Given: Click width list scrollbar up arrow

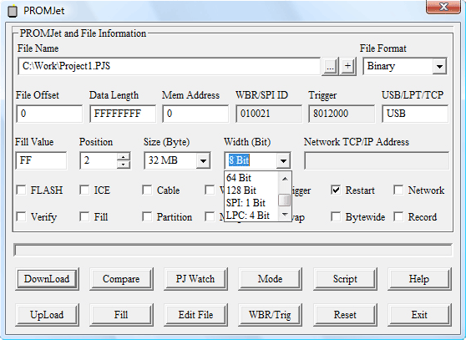Looking at the screenshot, I should click(x=285, y=178).
